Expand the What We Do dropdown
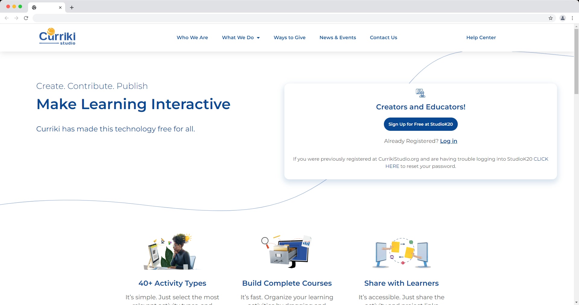 [x=240, y=37]
